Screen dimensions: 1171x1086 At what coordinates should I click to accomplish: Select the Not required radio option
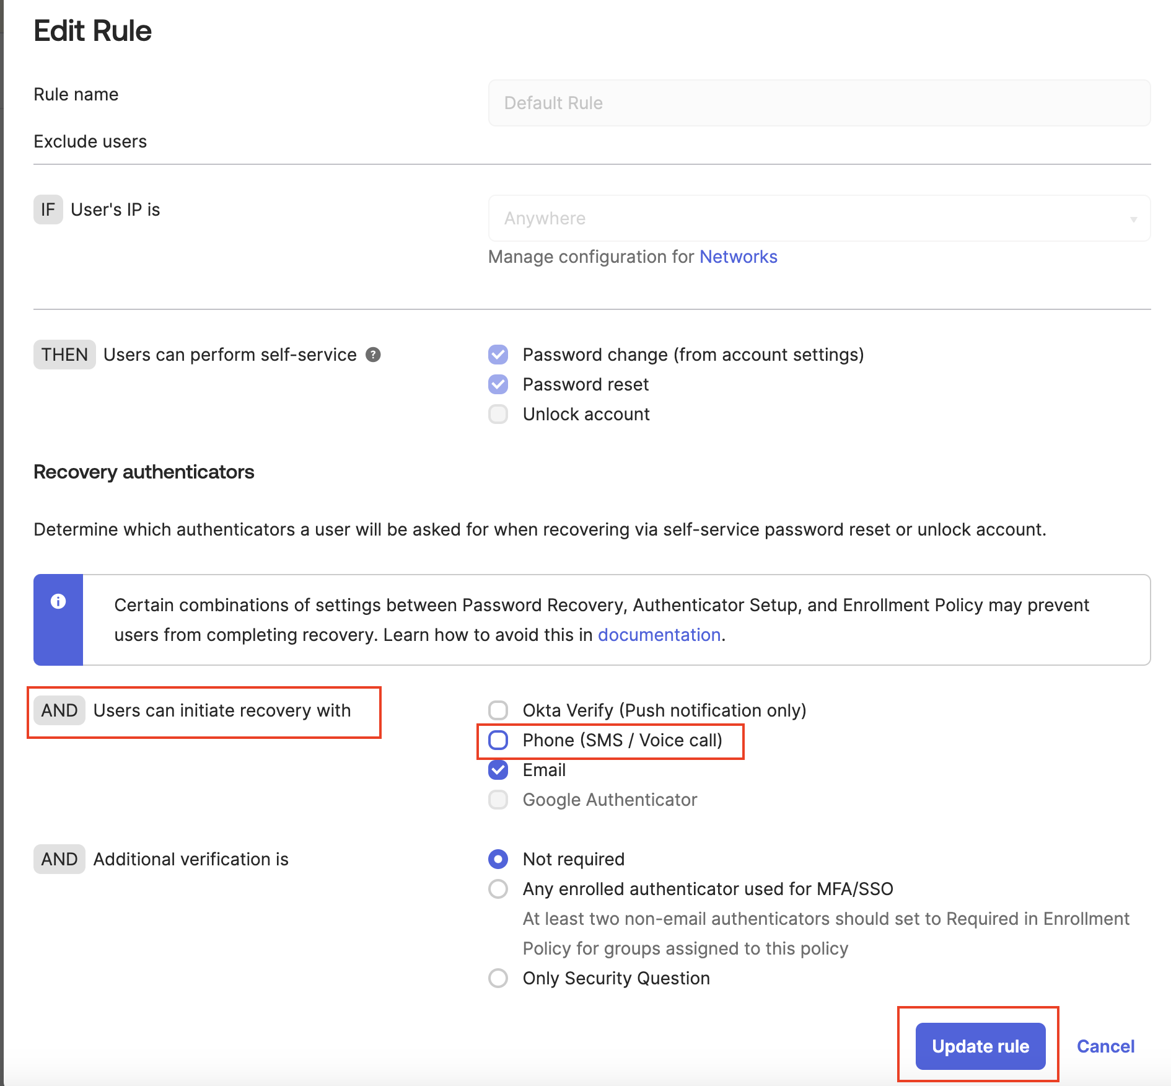(x=498, y=859)
